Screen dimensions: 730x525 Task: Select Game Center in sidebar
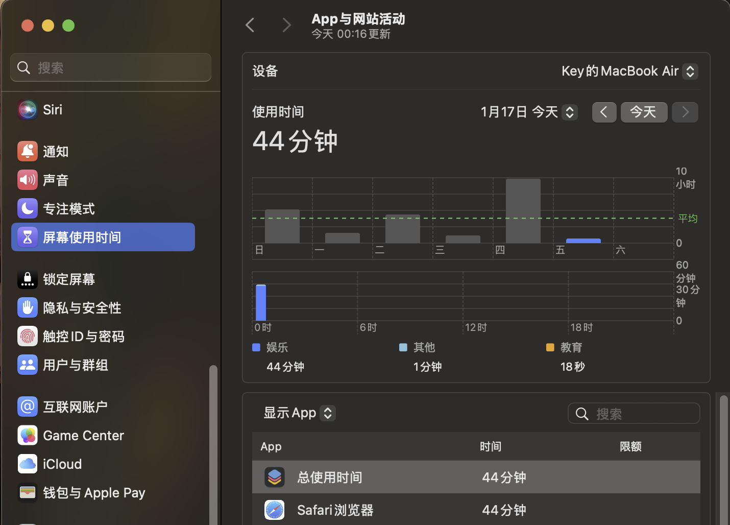tap(83, 436)
